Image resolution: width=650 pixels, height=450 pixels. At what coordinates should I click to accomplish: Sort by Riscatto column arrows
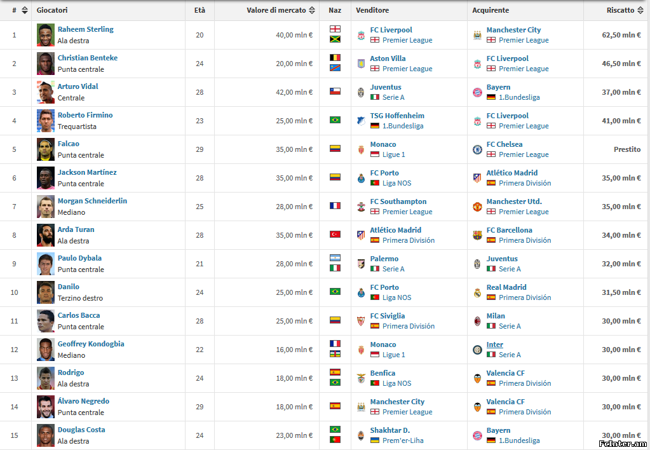[640, 10]
